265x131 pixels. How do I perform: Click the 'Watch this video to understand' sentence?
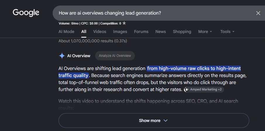click(148, 101)
